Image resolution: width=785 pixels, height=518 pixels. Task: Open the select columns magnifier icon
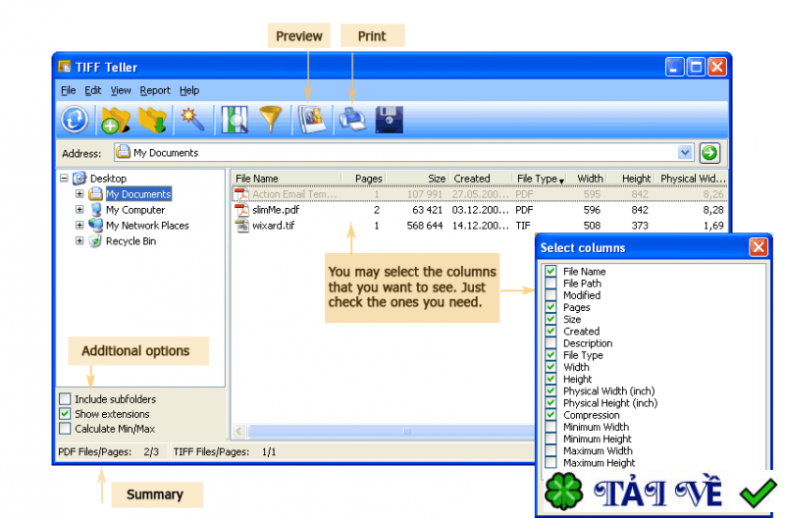(x=235, y=120)
